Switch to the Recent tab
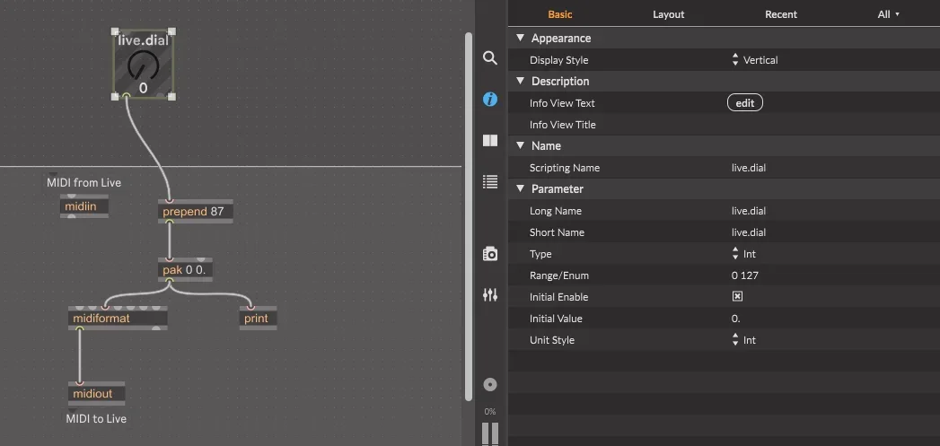Screen dimensions: 940x446 pyautogui.click(x=780, y=14)
